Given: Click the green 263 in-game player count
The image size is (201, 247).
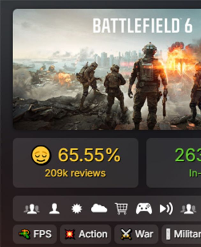Looking at the screenshot, I should (188, 155).
